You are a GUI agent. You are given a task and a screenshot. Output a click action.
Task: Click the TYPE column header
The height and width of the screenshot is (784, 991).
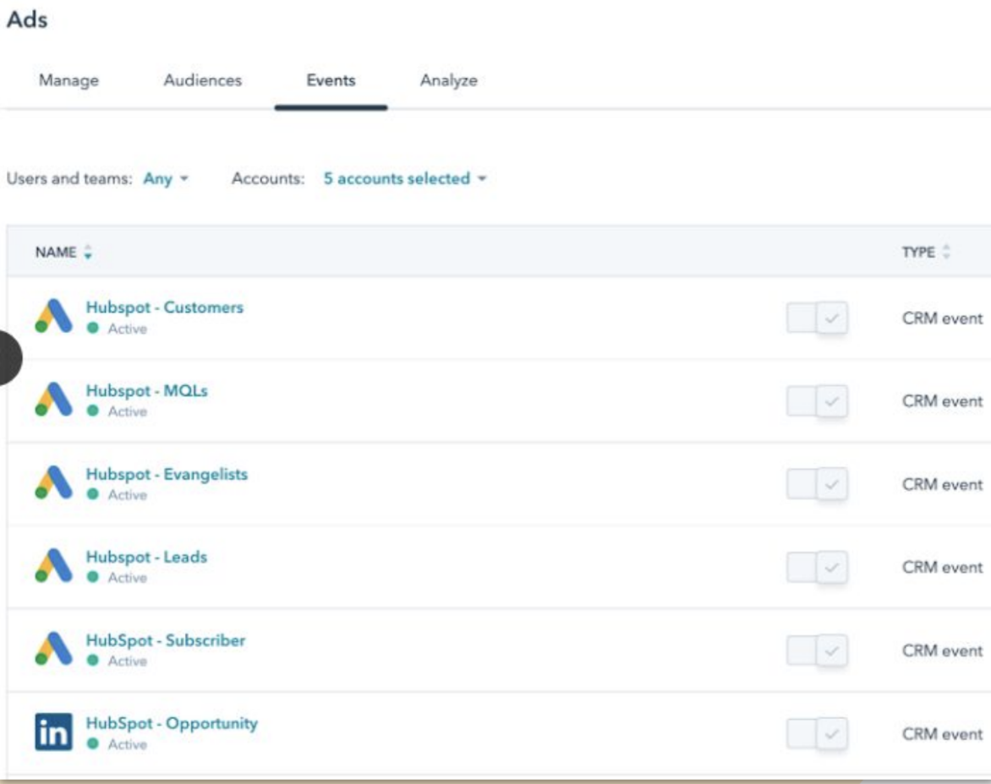[x=918, y=252]
